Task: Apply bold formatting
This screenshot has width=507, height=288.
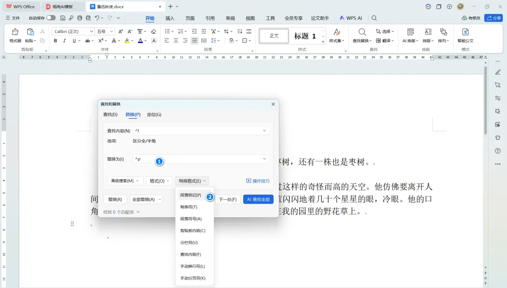Action: pyautogui.click(x=55, y=41)
